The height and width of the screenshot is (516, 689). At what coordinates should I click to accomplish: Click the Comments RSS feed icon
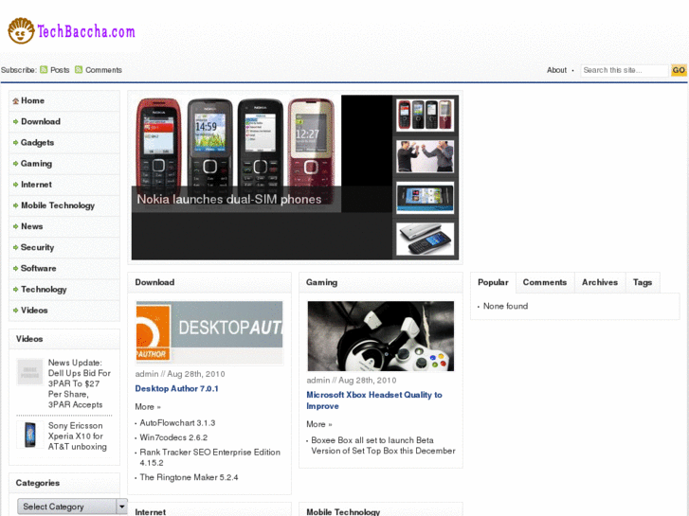79,70
